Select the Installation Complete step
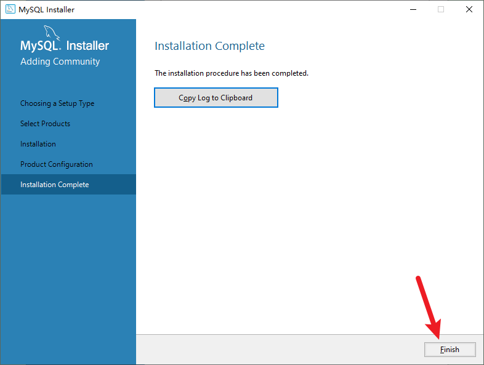The width and height of the screenshot is (484, 365). tap(68, 184)
